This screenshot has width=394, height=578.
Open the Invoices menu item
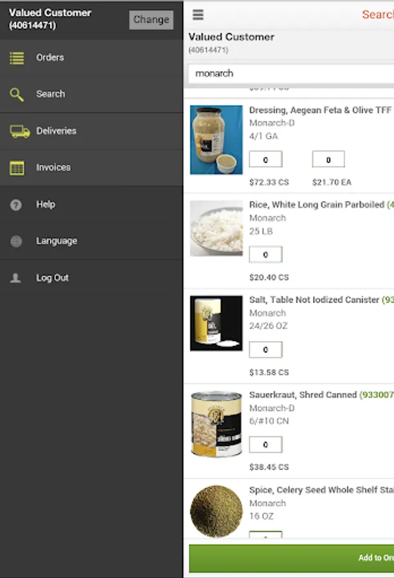click(x=91, y=168)
